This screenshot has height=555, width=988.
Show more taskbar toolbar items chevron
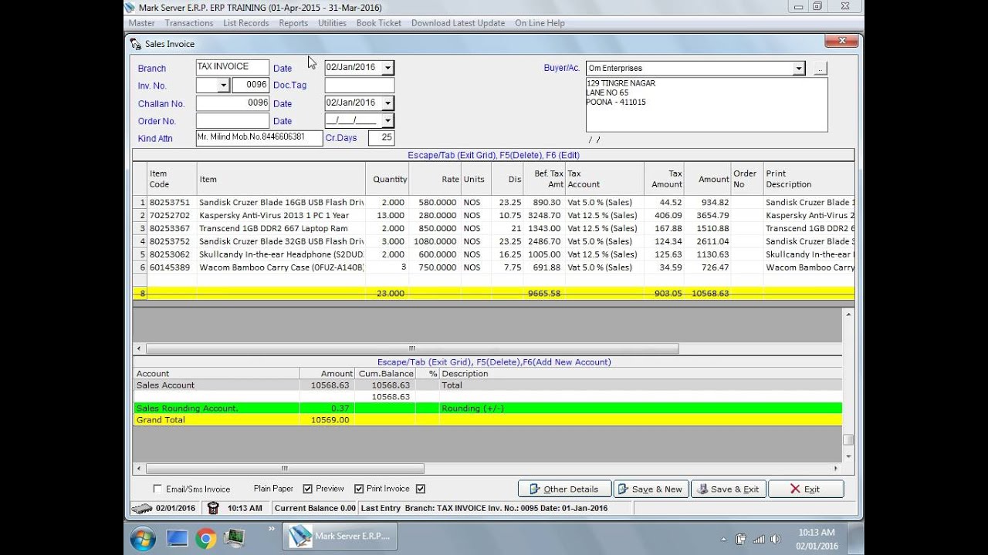coord(272,530)
